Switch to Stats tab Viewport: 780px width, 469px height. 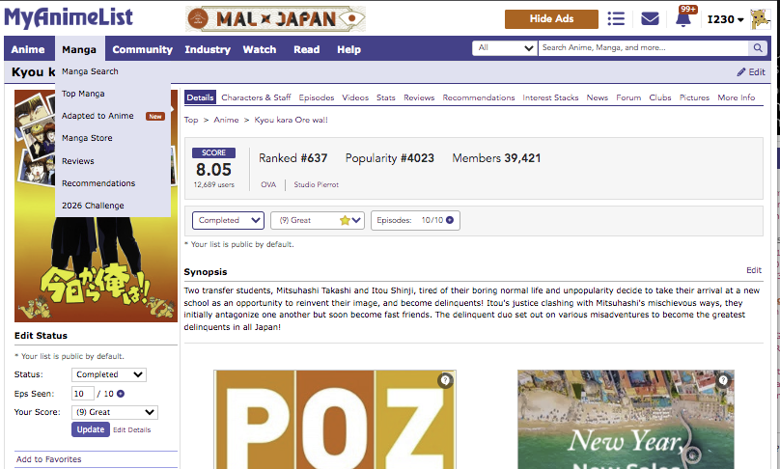pyautogui.click(x=385, y=97)
